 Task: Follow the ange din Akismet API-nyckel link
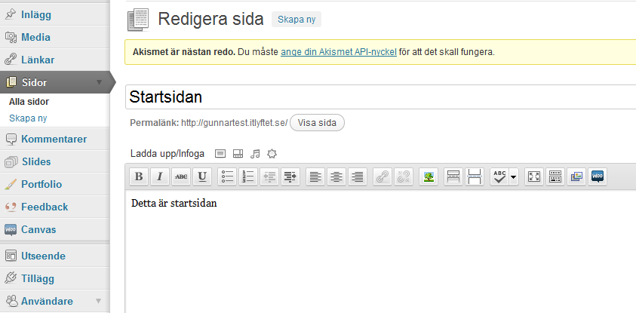tap(339, 52)
